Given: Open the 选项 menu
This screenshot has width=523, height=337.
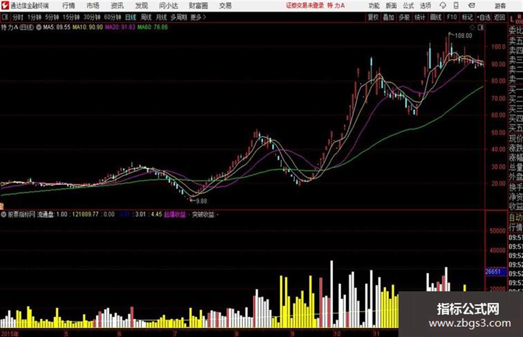Looking at the screenshot, I should 425,6.
